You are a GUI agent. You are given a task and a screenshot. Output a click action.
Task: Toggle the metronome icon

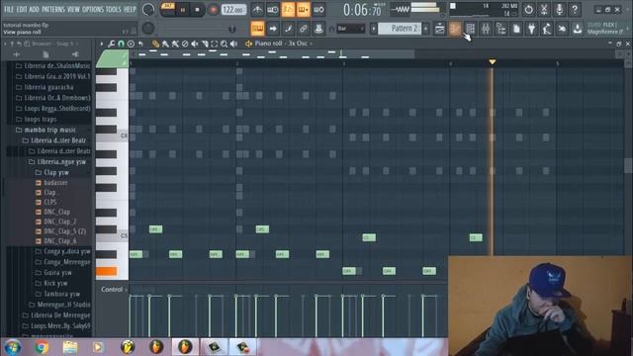coord(257,10)
